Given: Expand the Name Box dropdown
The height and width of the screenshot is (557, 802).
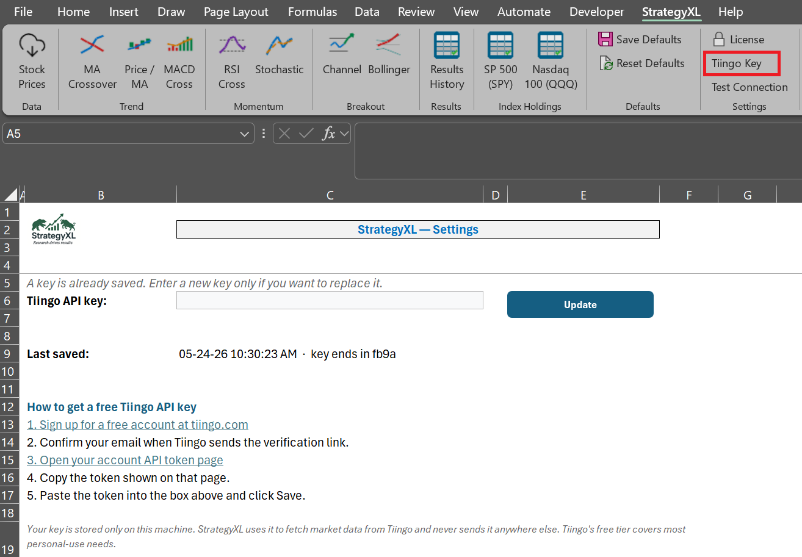Looking at the screenshot, I should click(245, 134).
